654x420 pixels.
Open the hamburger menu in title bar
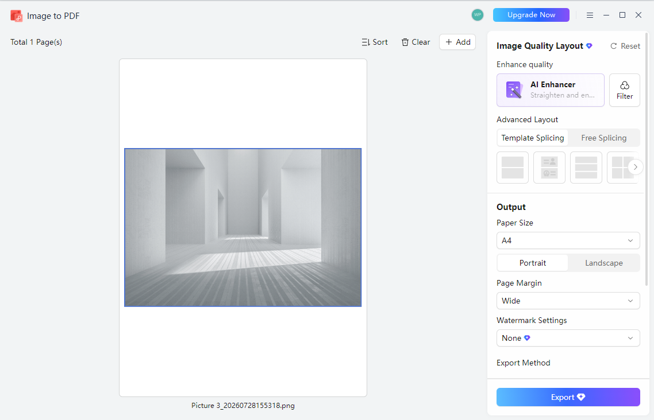click(x=590, y=15)
